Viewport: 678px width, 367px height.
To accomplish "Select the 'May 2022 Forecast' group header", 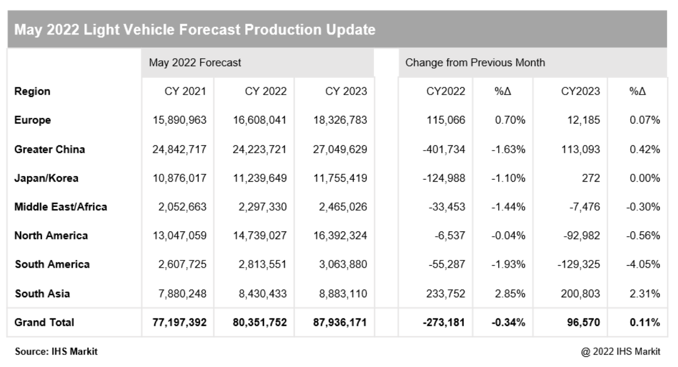I will coord(195,63).
